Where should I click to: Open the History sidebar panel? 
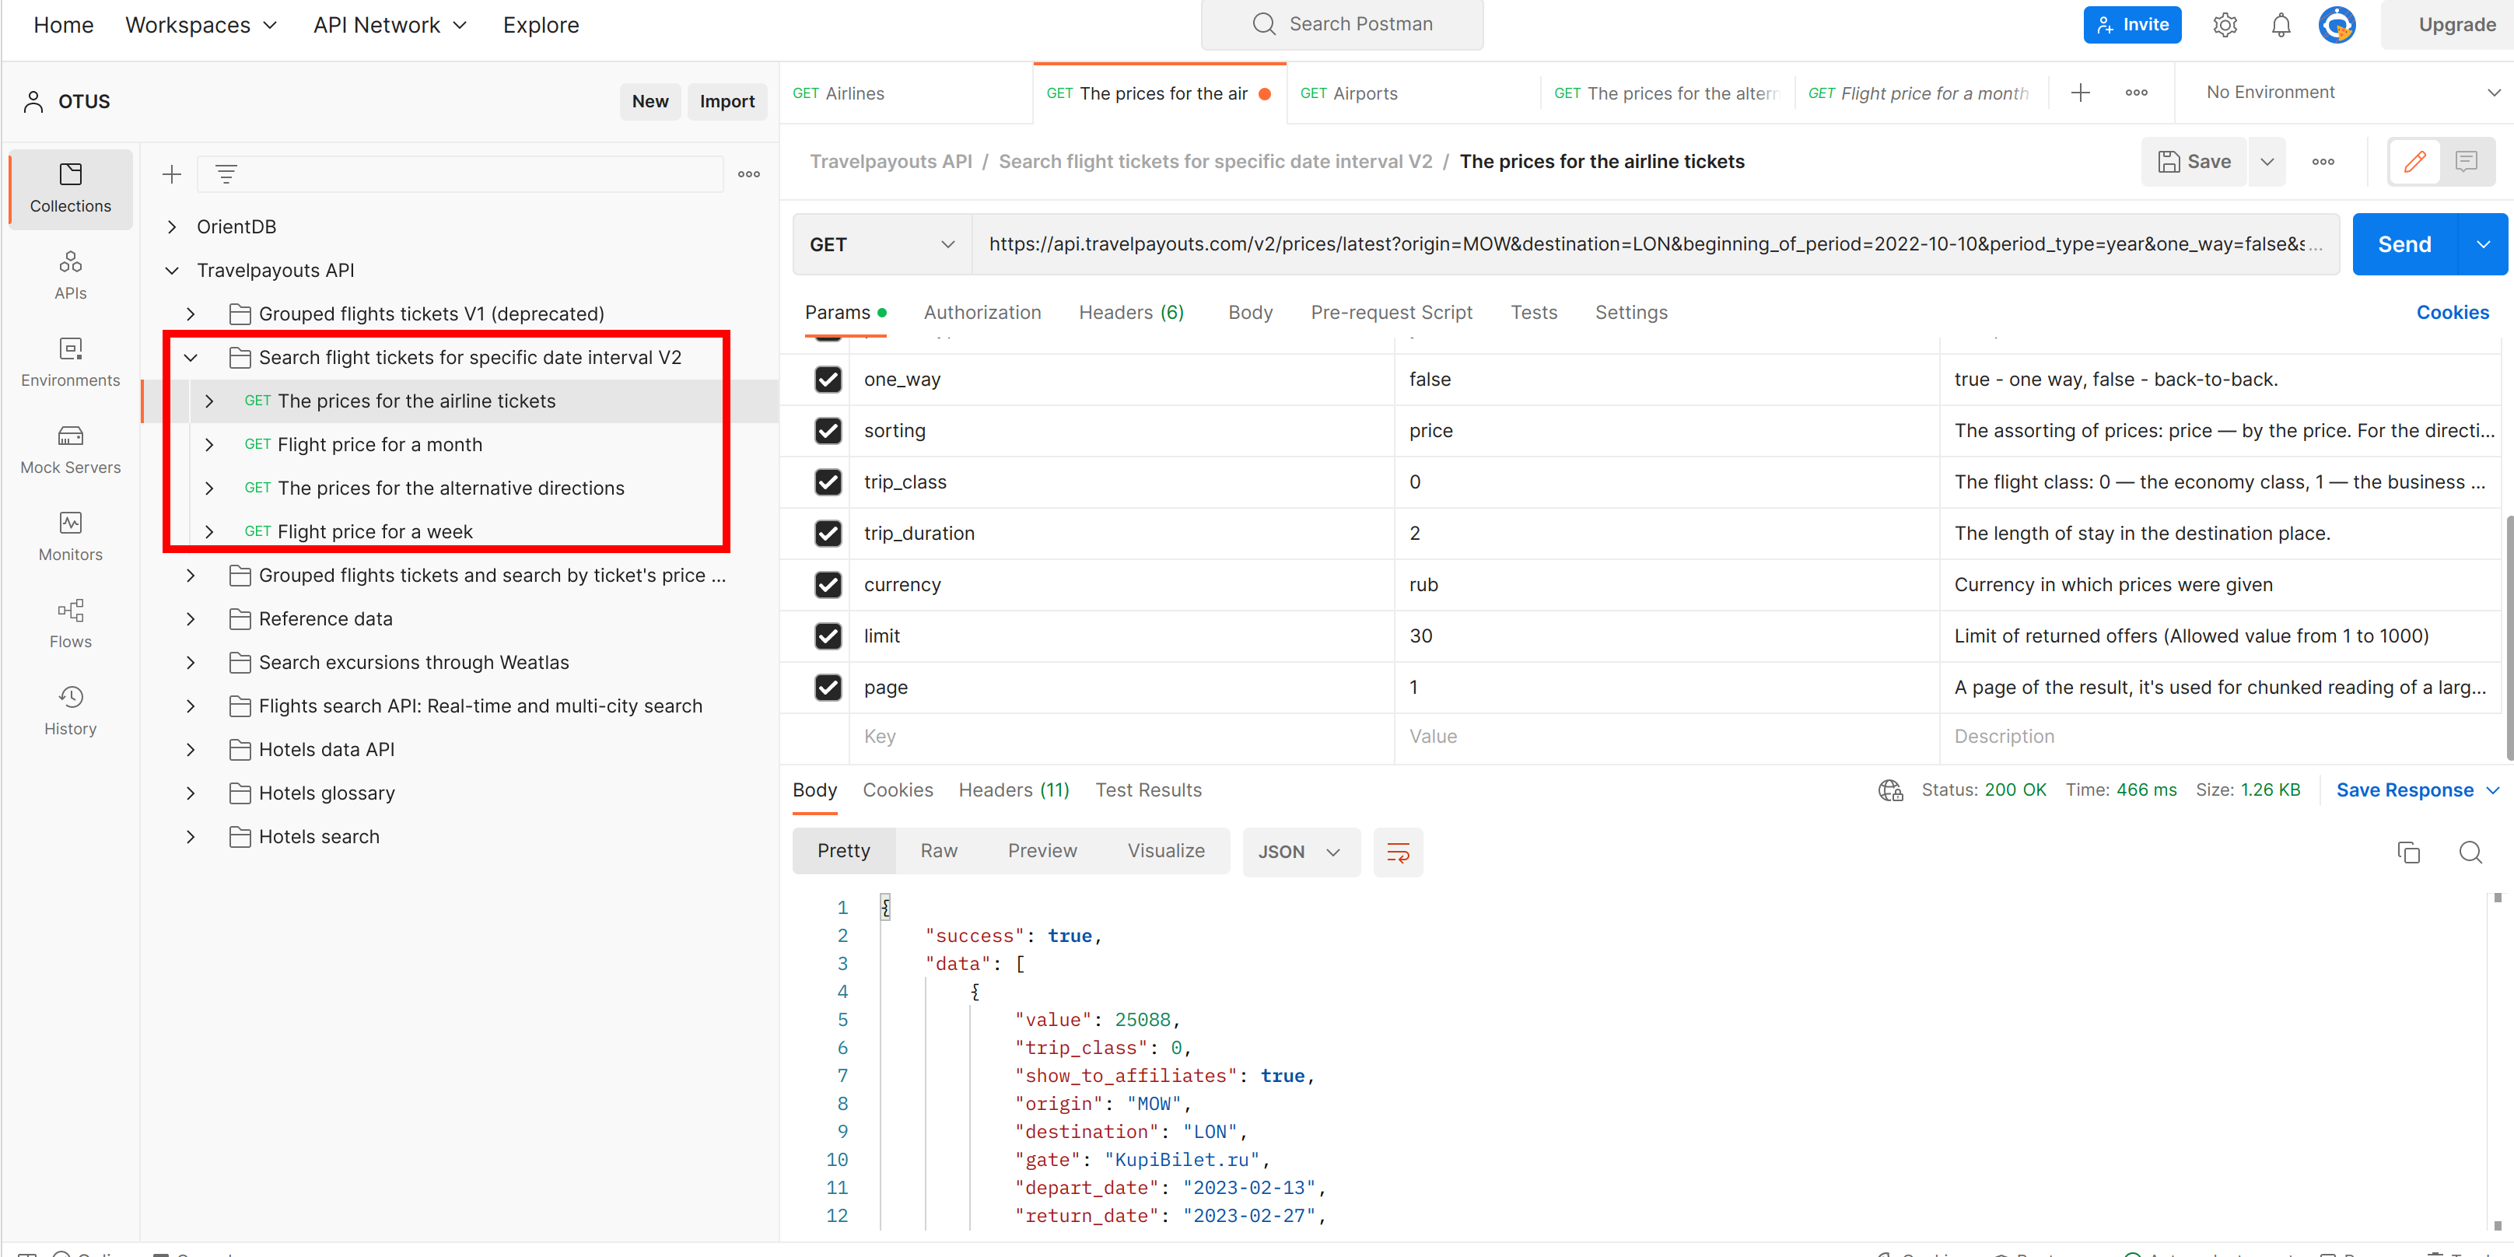coord(70,710)
